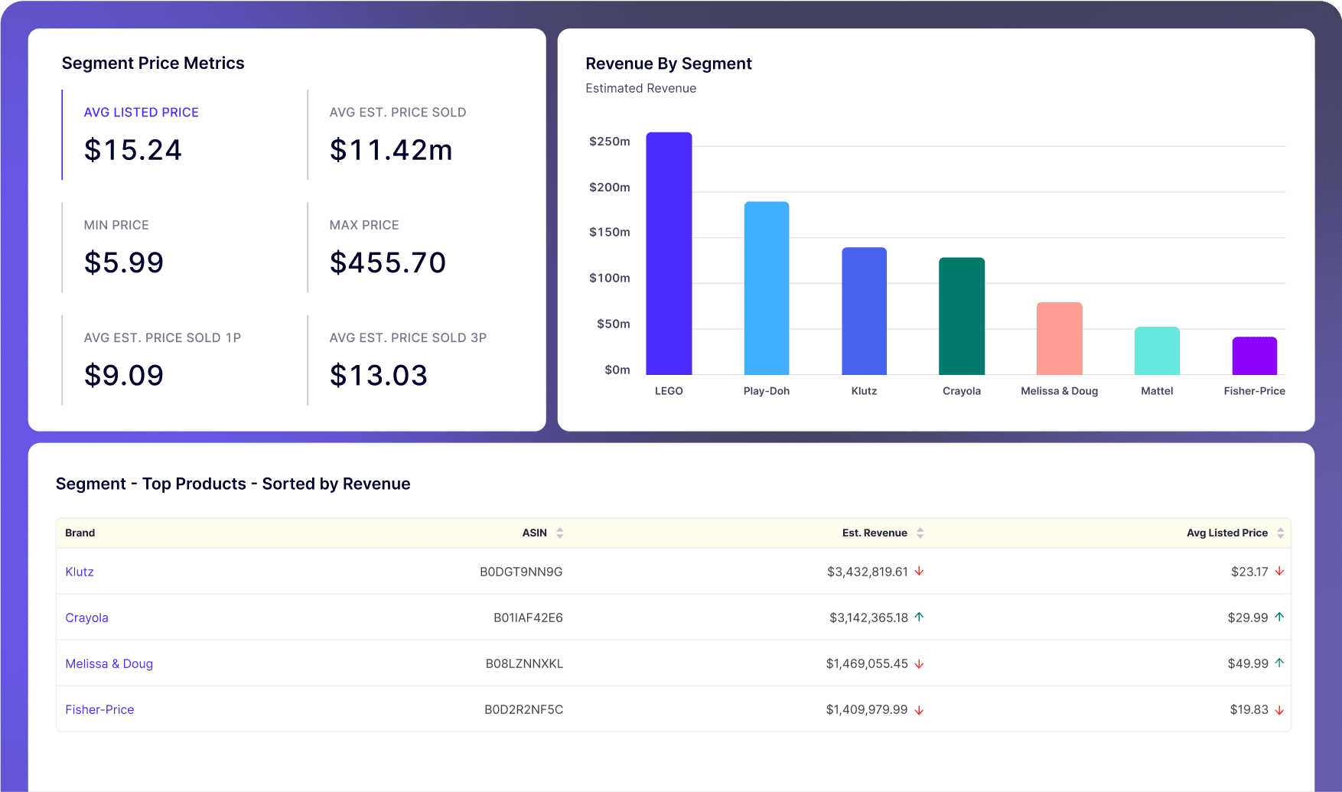Click up arrow next to $49.99 price
The width and height of the screenshot is (1342, 792).
1279,663
